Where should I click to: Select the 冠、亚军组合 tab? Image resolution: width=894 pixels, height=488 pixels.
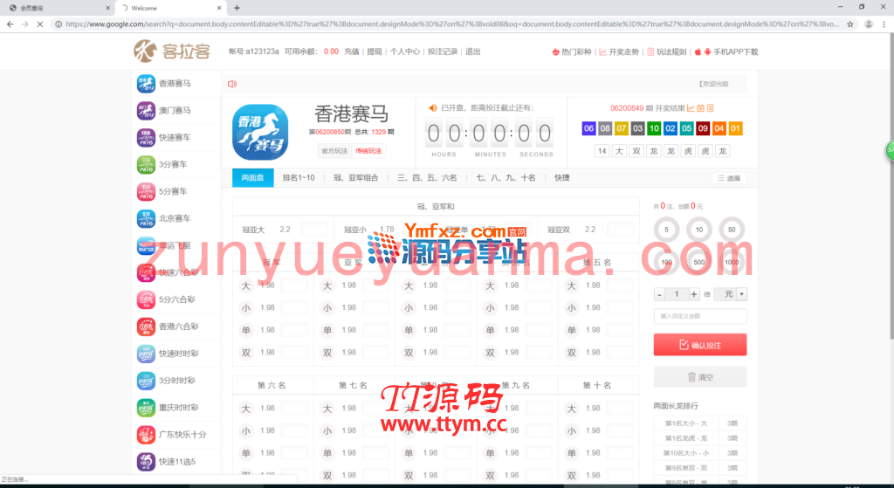coord(356,178)
